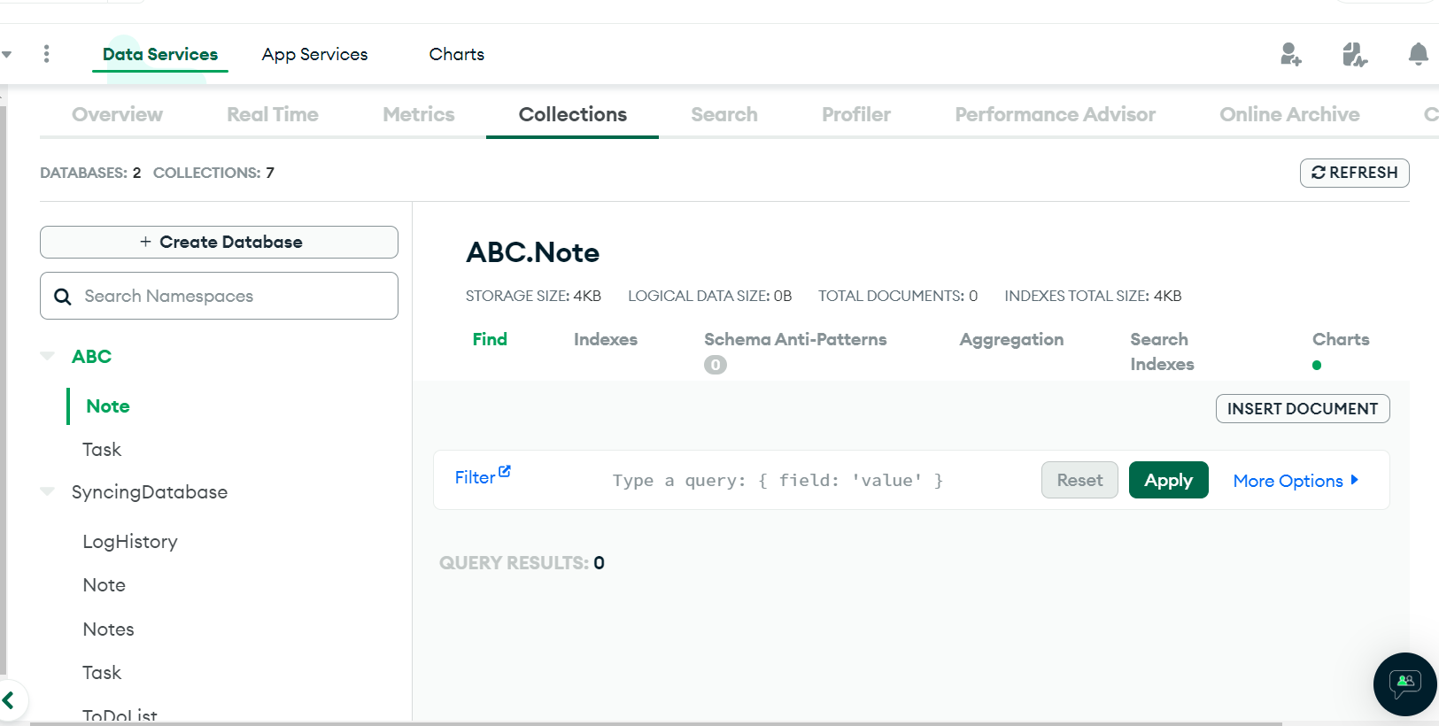Screen dimensions: 1439x726
Task: Click the invite user icon
Action: [x=1290, y=55]
